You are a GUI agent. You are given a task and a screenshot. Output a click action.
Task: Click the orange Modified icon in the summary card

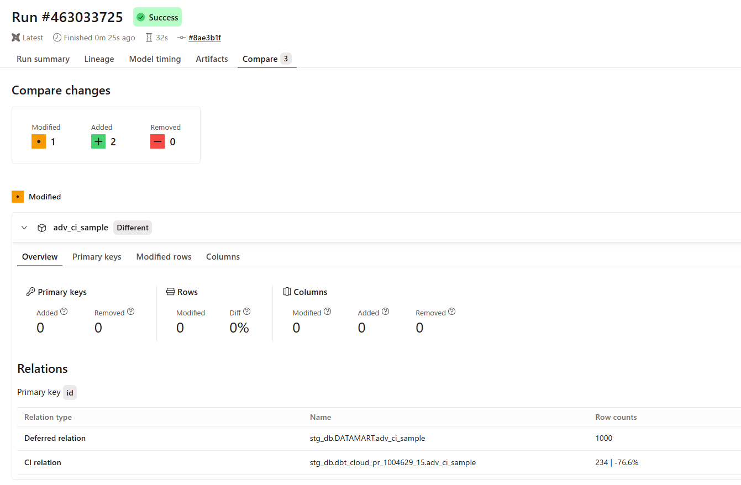pos(39,142)
